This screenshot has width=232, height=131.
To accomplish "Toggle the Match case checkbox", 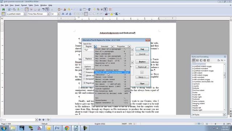I will 84,69.
